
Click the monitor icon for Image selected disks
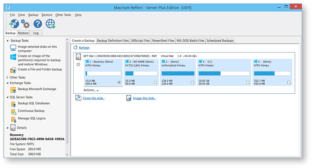tap(13, 48)
